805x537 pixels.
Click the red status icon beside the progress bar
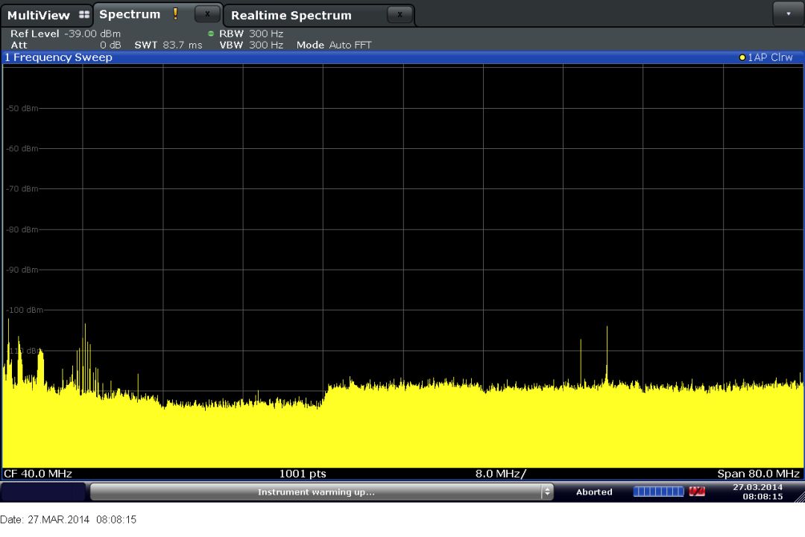tap(697, 492)
